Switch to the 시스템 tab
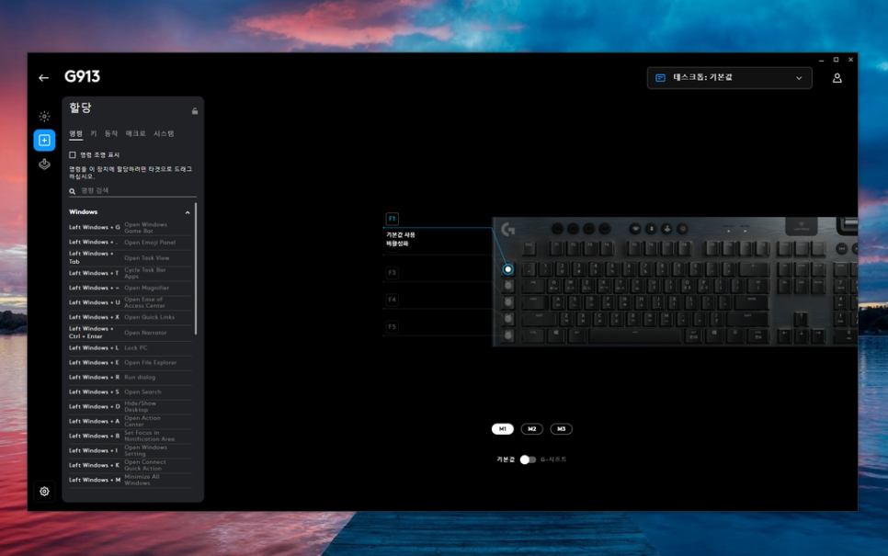 coord(164,133)
